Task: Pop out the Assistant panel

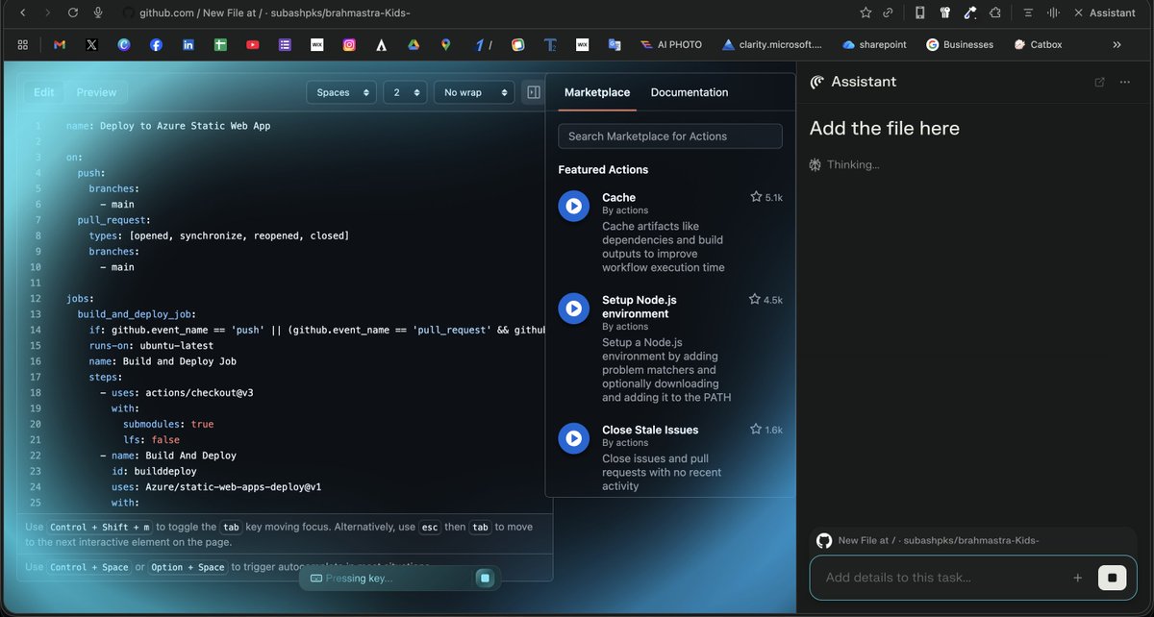Action: point(1100,82)
